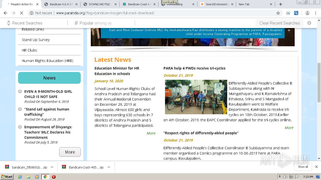
Task: Open HR Clubs sidebar link
Action: tap(29, 50)
